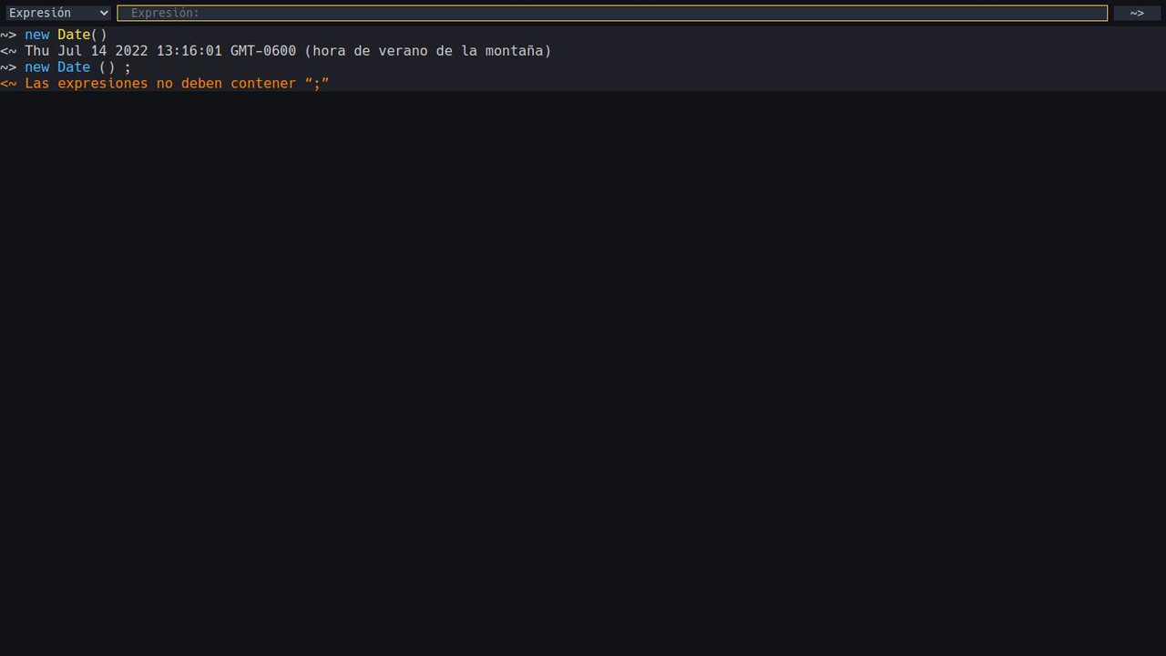Click the orange "<~" icon beside the error message

pos(8,84)
